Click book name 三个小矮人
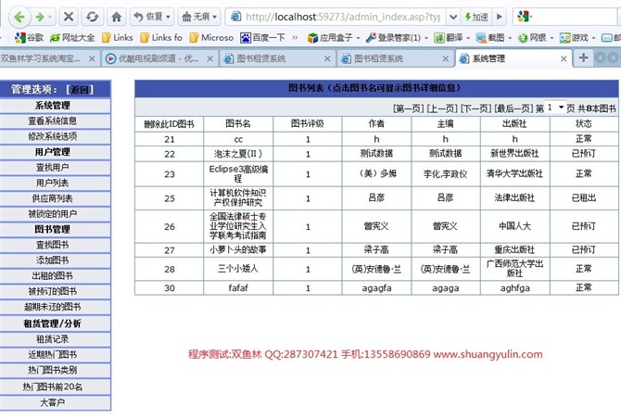621x419 pixels. click(238, 269)
